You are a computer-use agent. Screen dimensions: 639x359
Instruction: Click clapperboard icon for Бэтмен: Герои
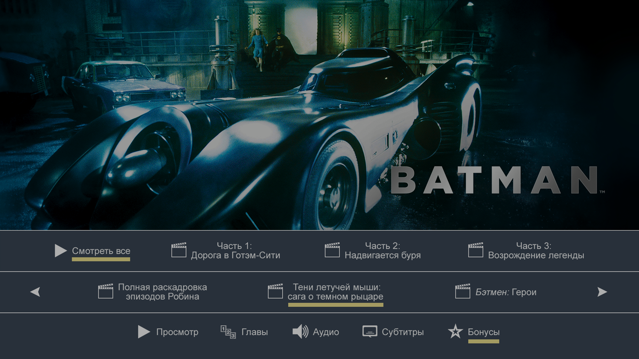(463, 291)
